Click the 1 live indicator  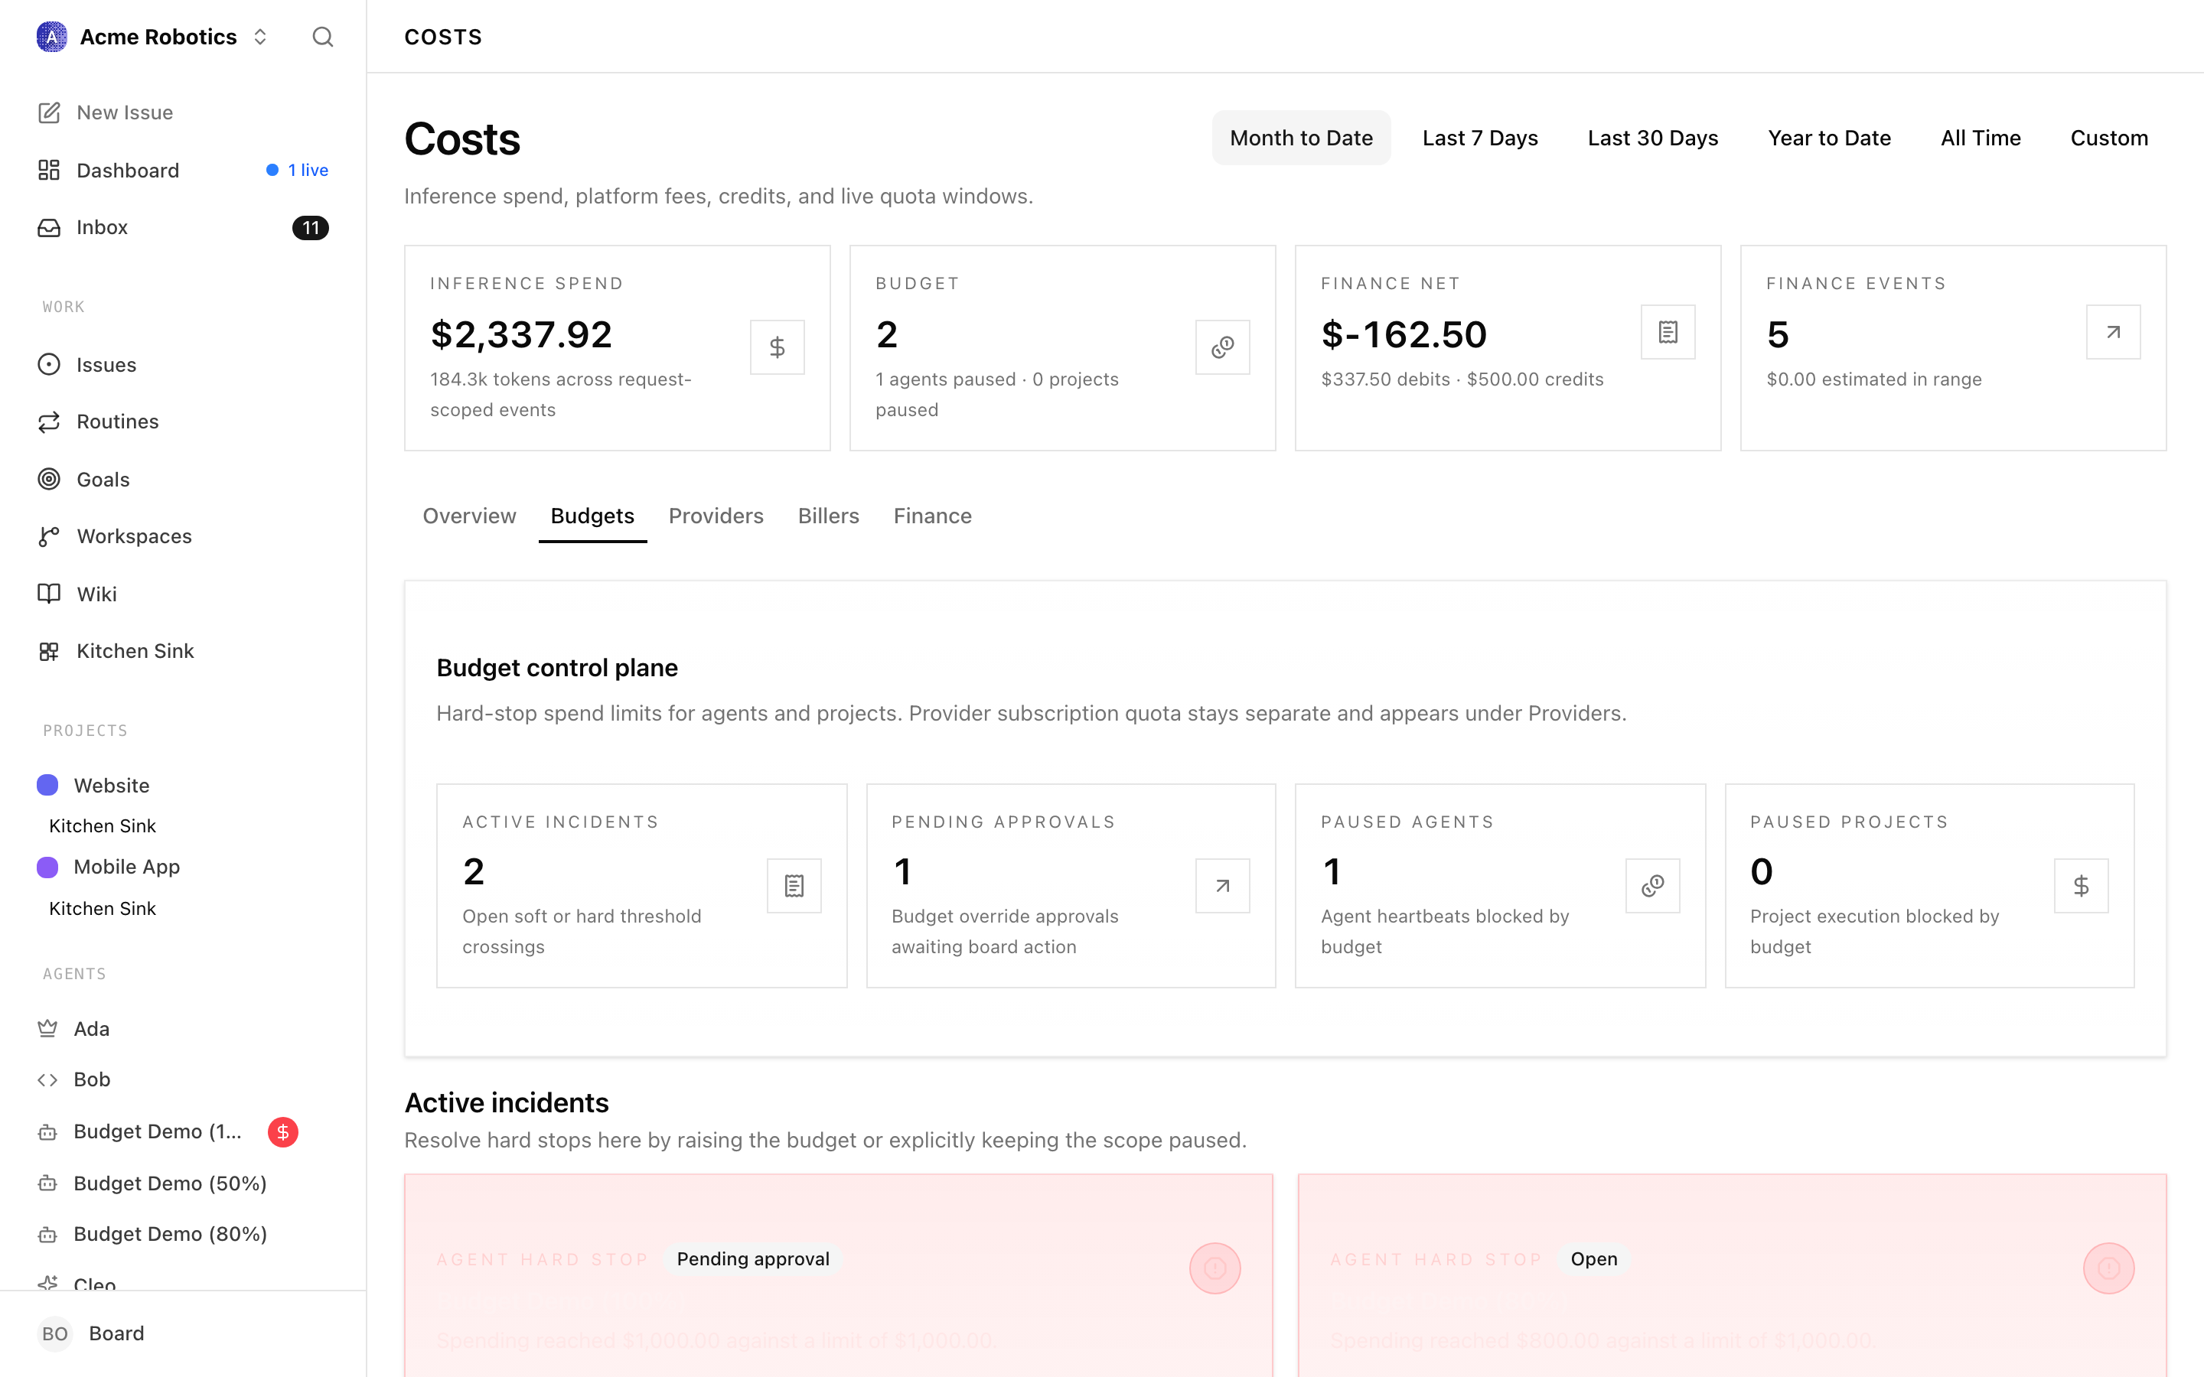298,171
